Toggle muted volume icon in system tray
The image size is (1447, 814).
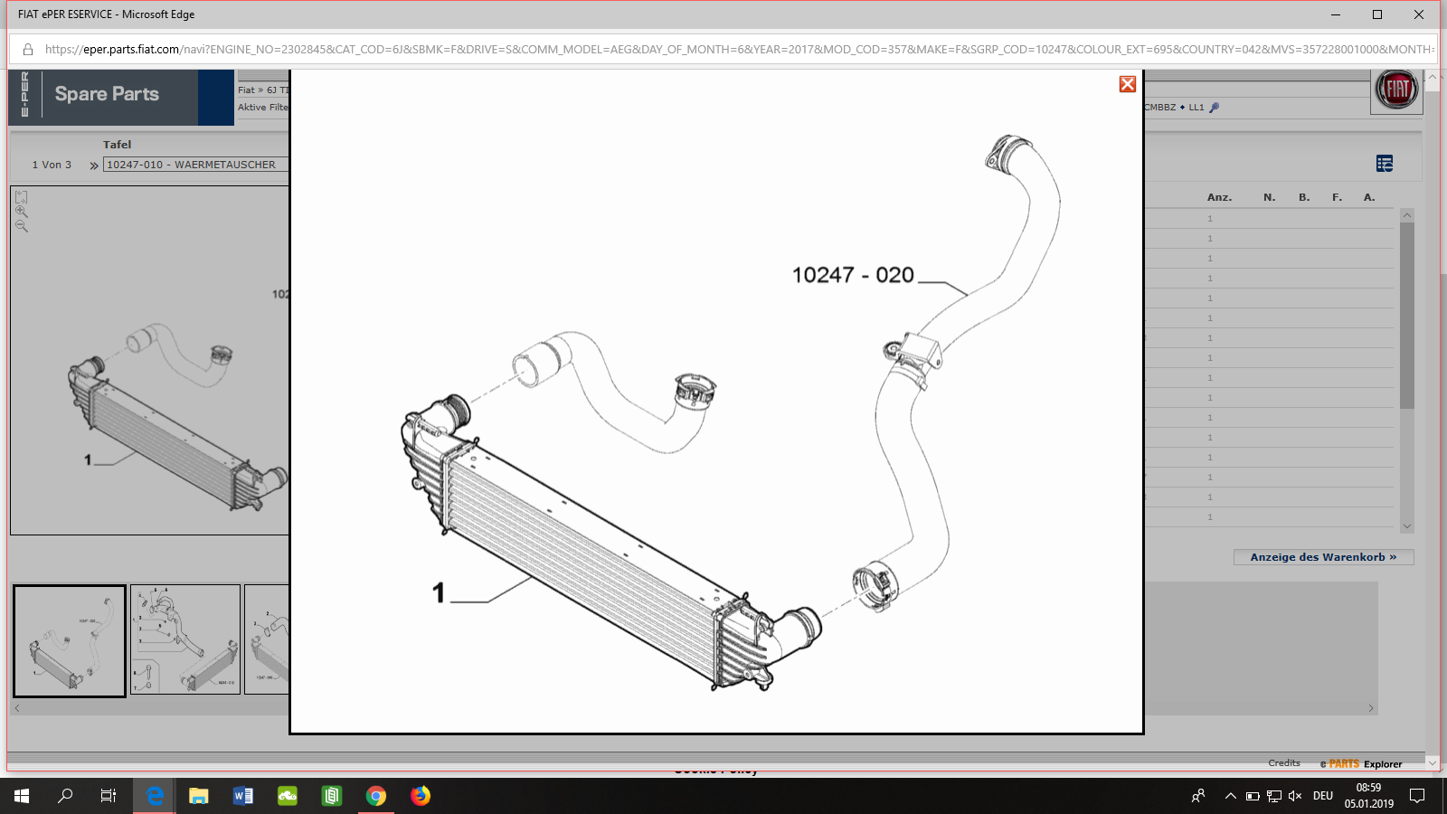click(1295, 796)
